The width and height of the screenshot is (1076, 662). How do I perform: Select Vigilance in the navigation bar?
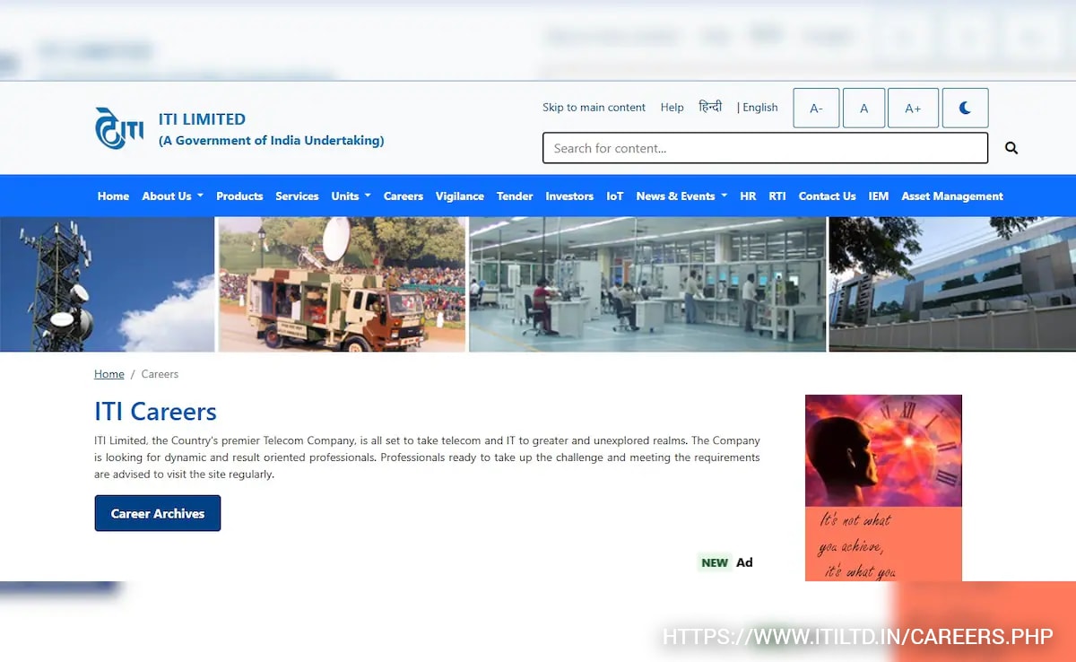pos(459,196)
